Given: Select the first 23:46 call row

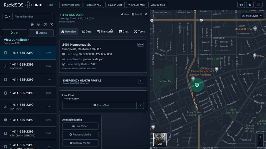Looking at the screenshot, I should click(28, 53).
